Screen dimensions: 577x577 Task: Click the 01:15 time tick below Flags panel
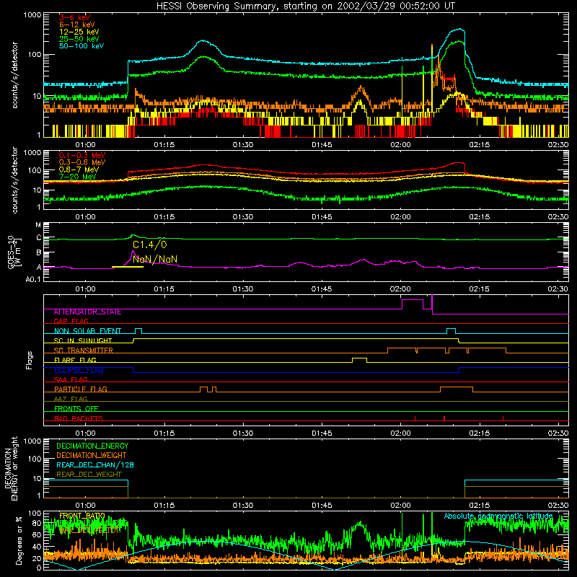pyautogui.click(x=164, y=433)
